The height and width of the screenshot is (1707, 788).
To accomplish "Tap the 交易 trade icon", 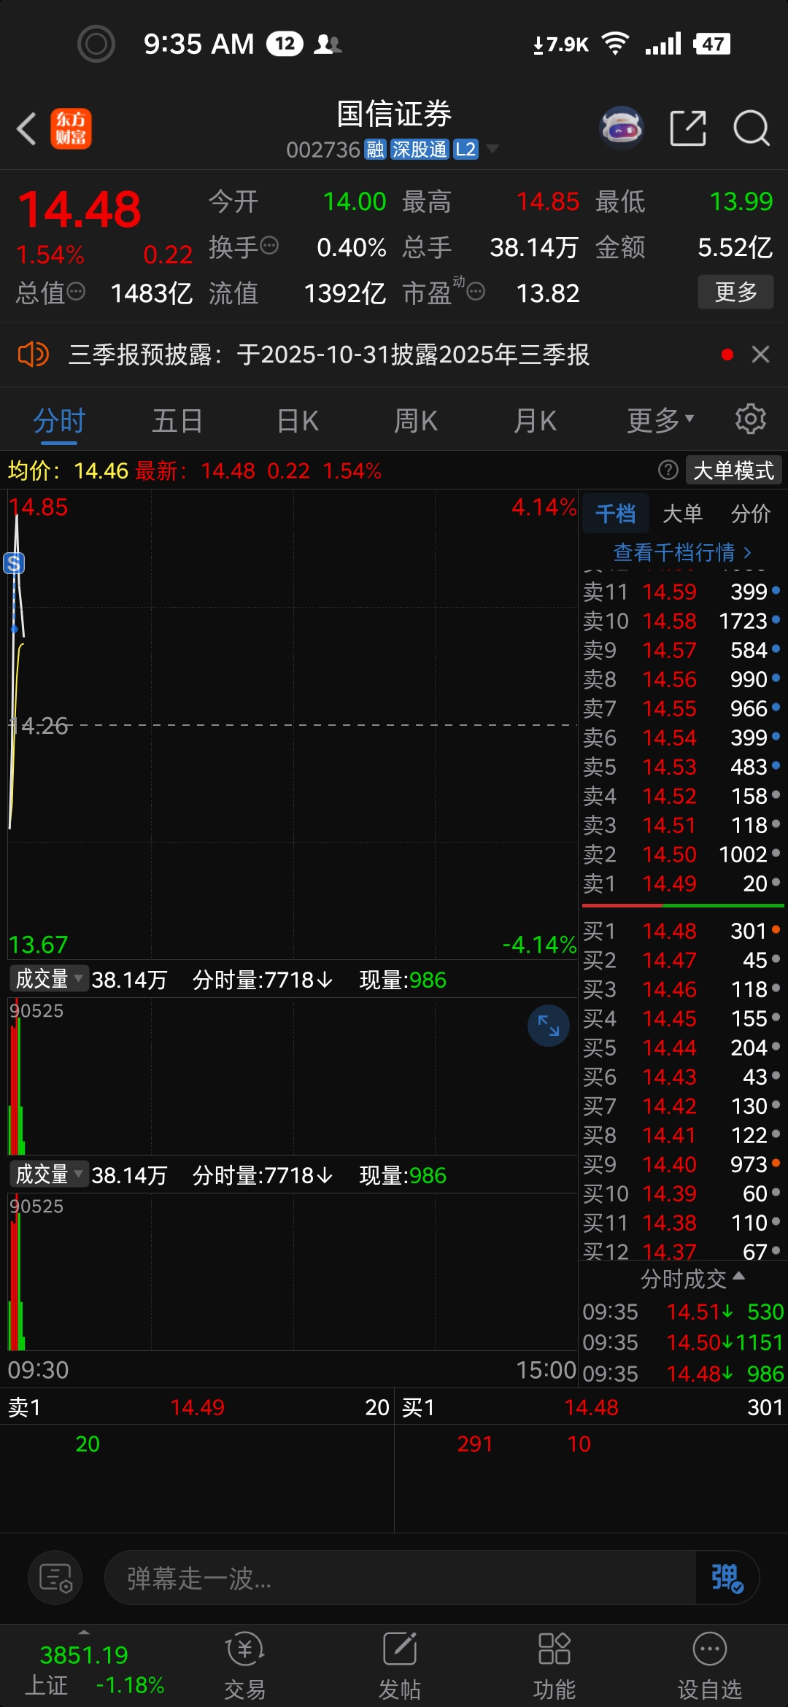I will click(x=244, y=1666).
